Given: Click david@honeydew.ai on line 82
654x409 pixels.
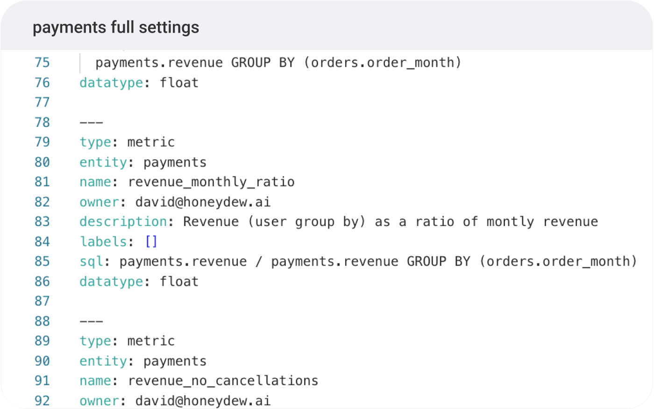Looking at the screenshot, I should click(203, 202).
